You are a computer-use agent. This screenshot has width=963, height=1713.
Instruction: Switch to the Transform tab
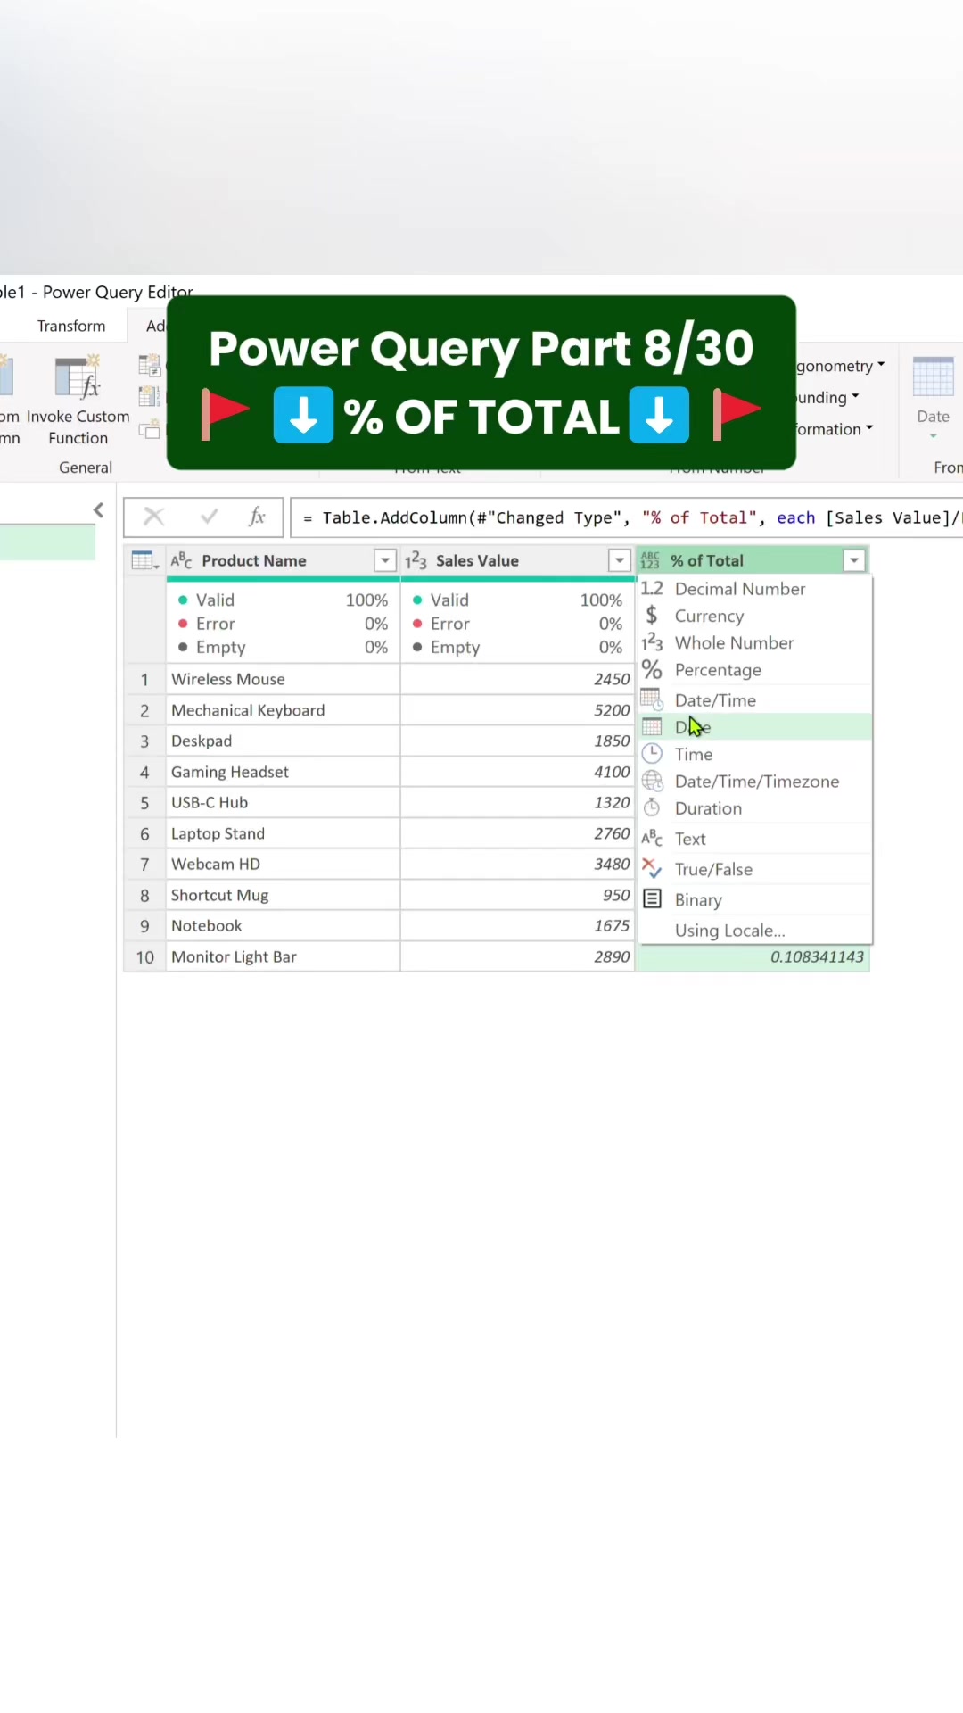click(x=71, y=326)
